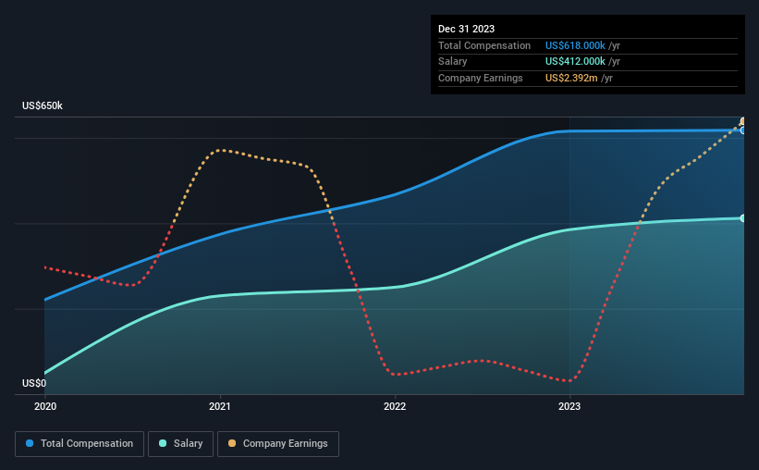Click the teal Salary endpoint marker

[x=742, y=218]
